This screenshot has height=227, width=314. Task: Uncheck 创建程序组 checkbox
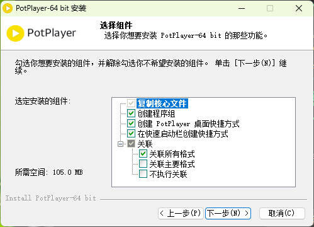131,113
